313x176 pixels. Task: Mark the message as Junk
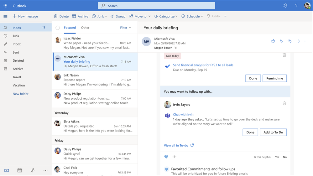click(x=98, y=16)
